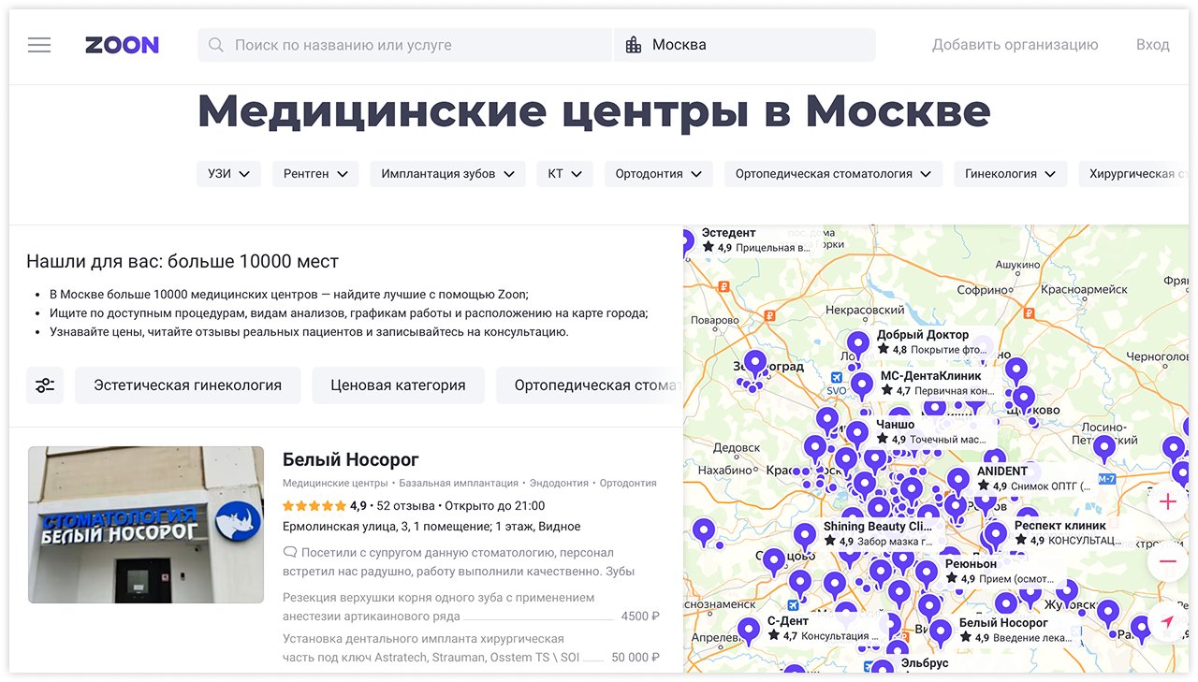Click the map geolocation arrow
The height and width of the screenshot is (682, 1198).
[1167, 622]
